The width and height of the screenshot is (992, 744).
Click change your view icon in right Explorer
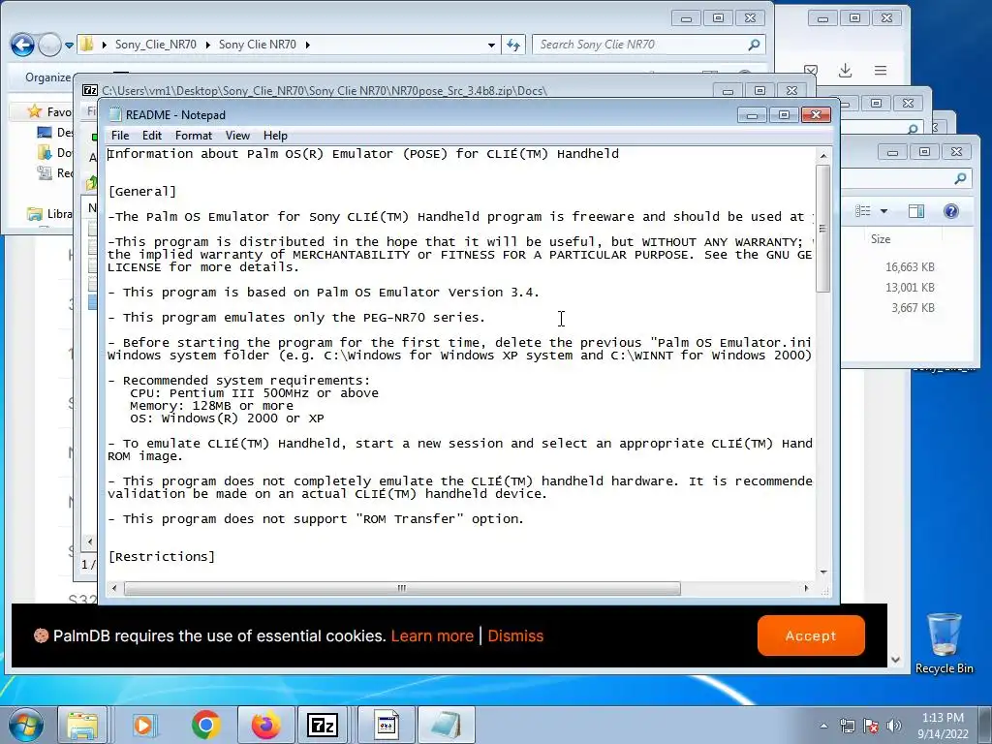pyautogui.click(x=863, y=210)
